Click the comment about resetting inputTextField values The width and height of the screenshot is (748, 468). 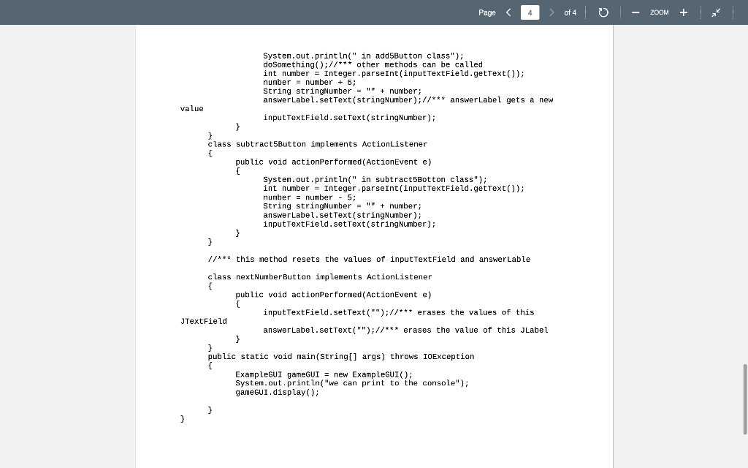point(369,259)
